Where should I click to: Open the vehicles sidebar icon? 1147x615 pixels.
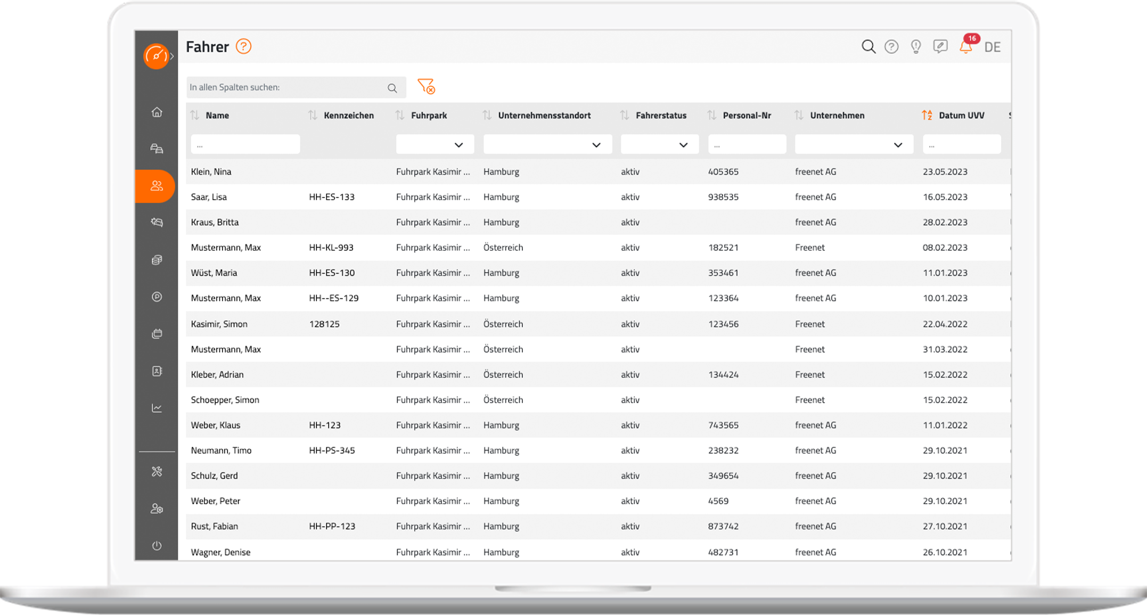(157, 149)
